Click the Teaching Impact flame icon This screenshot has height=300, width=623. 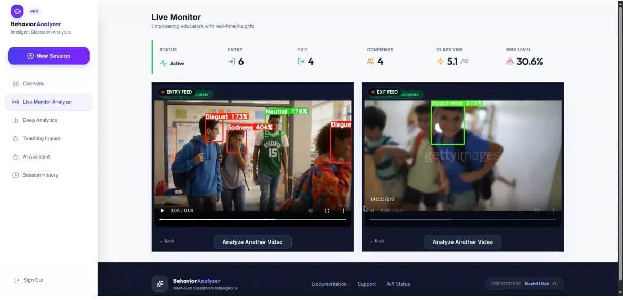15,138
